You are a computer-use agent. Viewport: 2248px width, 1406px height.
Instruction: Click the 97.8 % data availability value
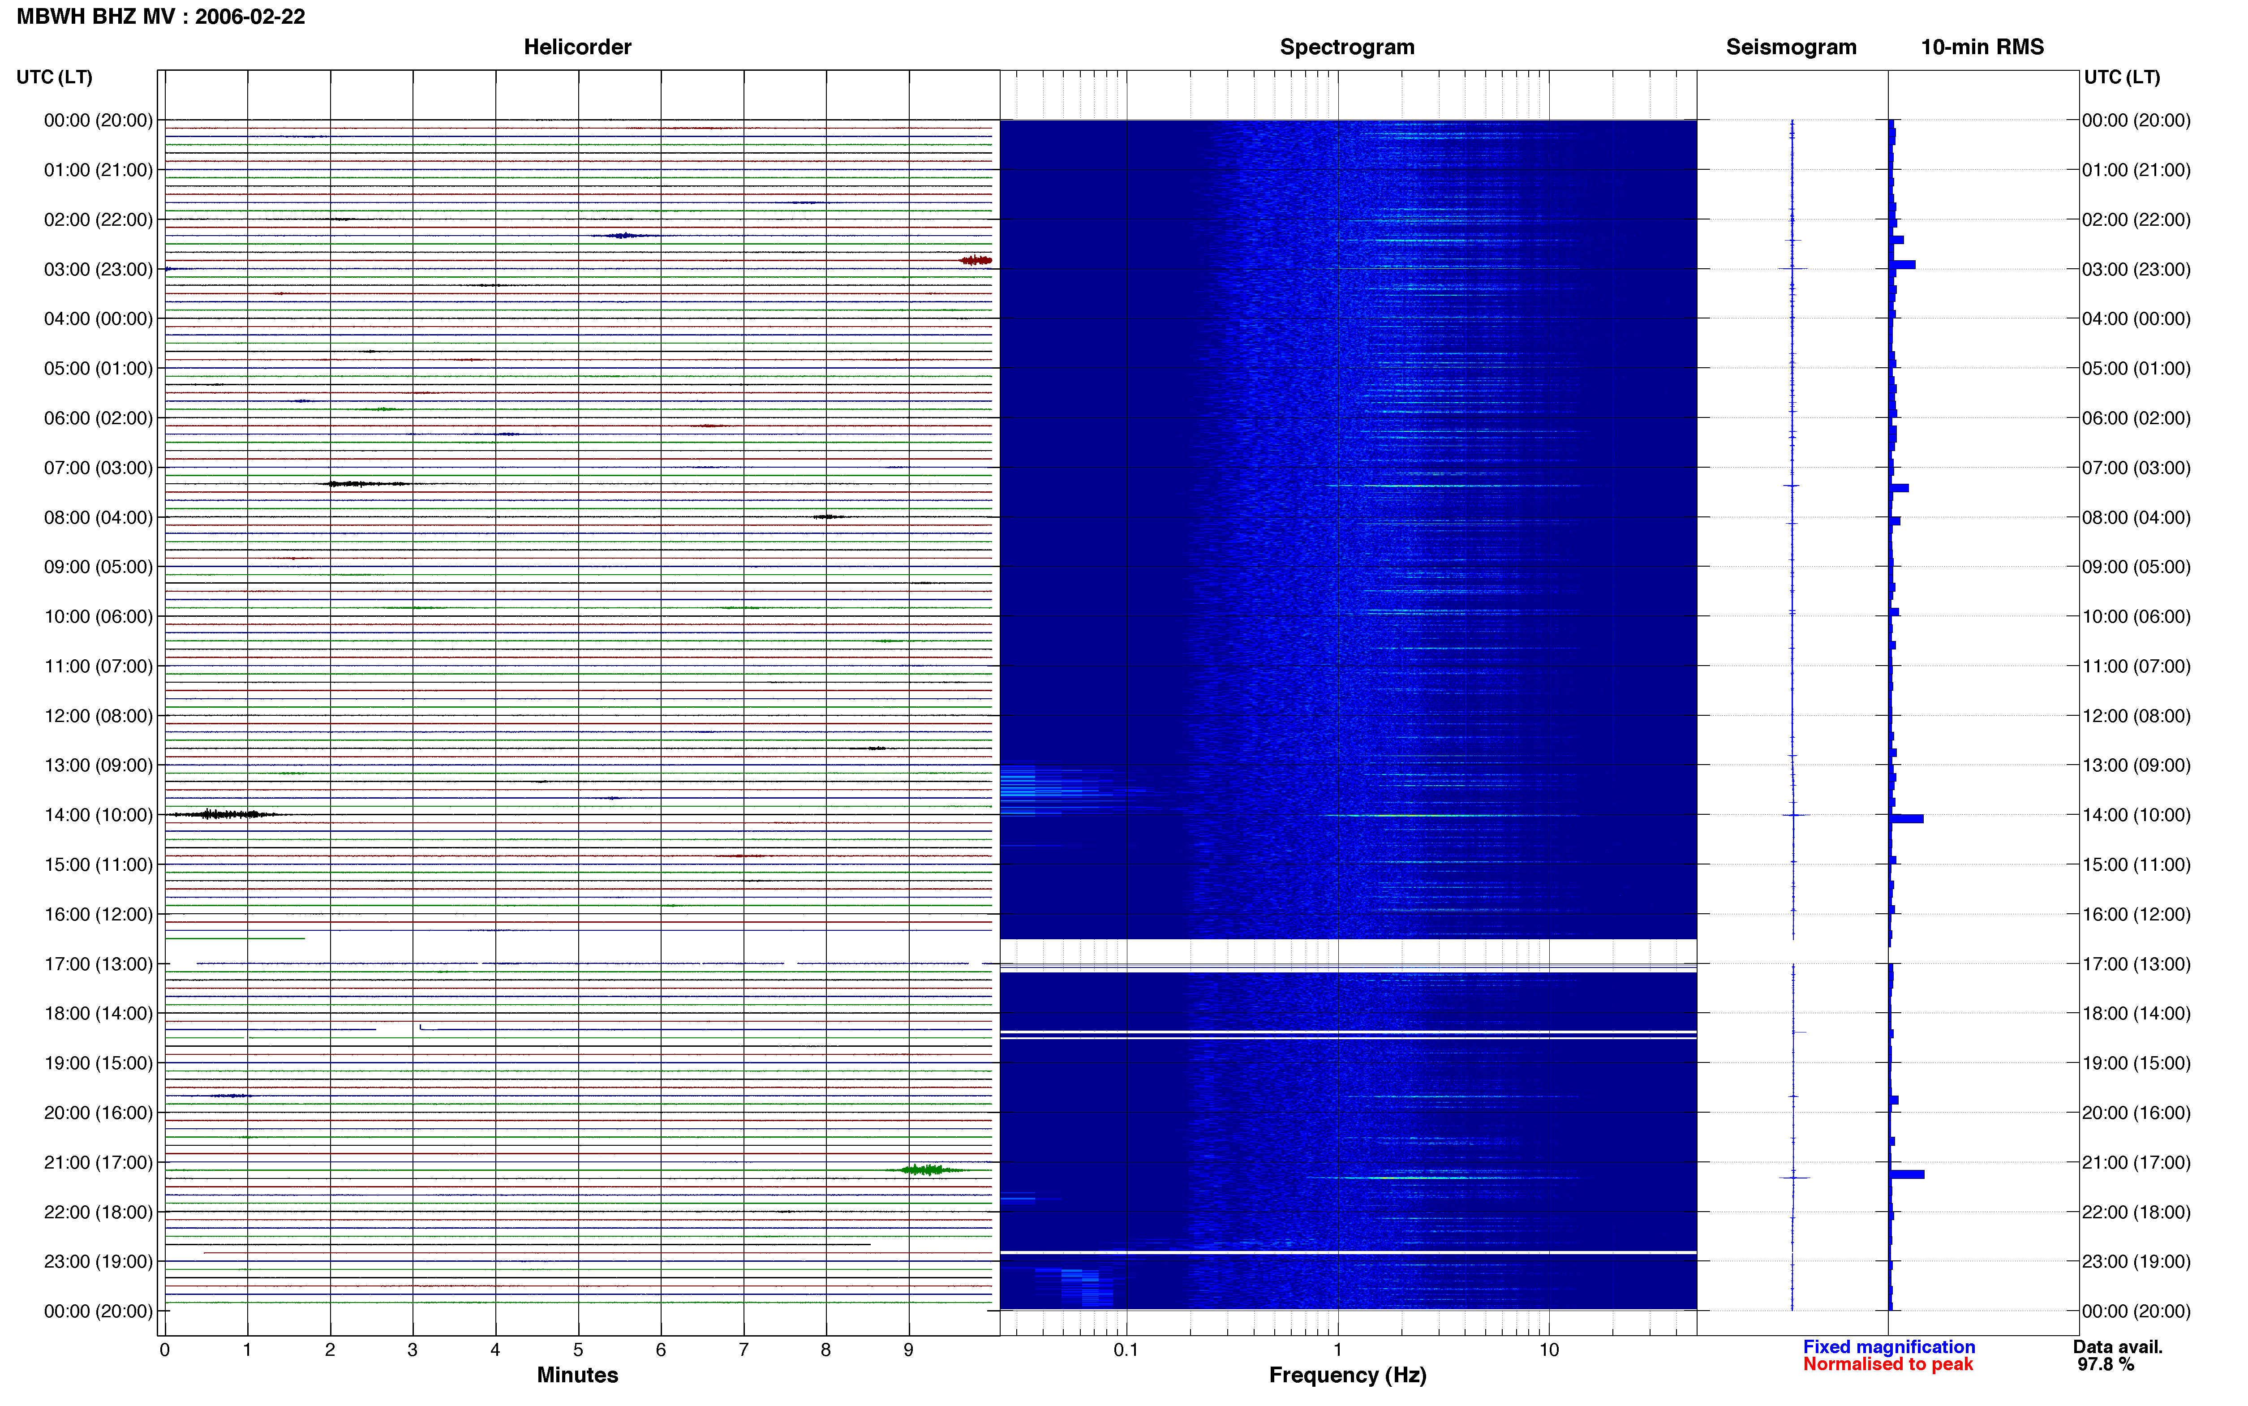pyautogui.click(x=2106, y=1364)
